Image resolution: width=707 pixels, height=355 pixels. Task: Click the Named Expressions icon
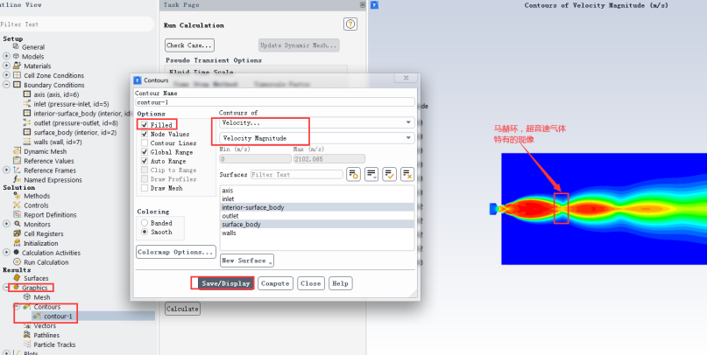[18, 179]
